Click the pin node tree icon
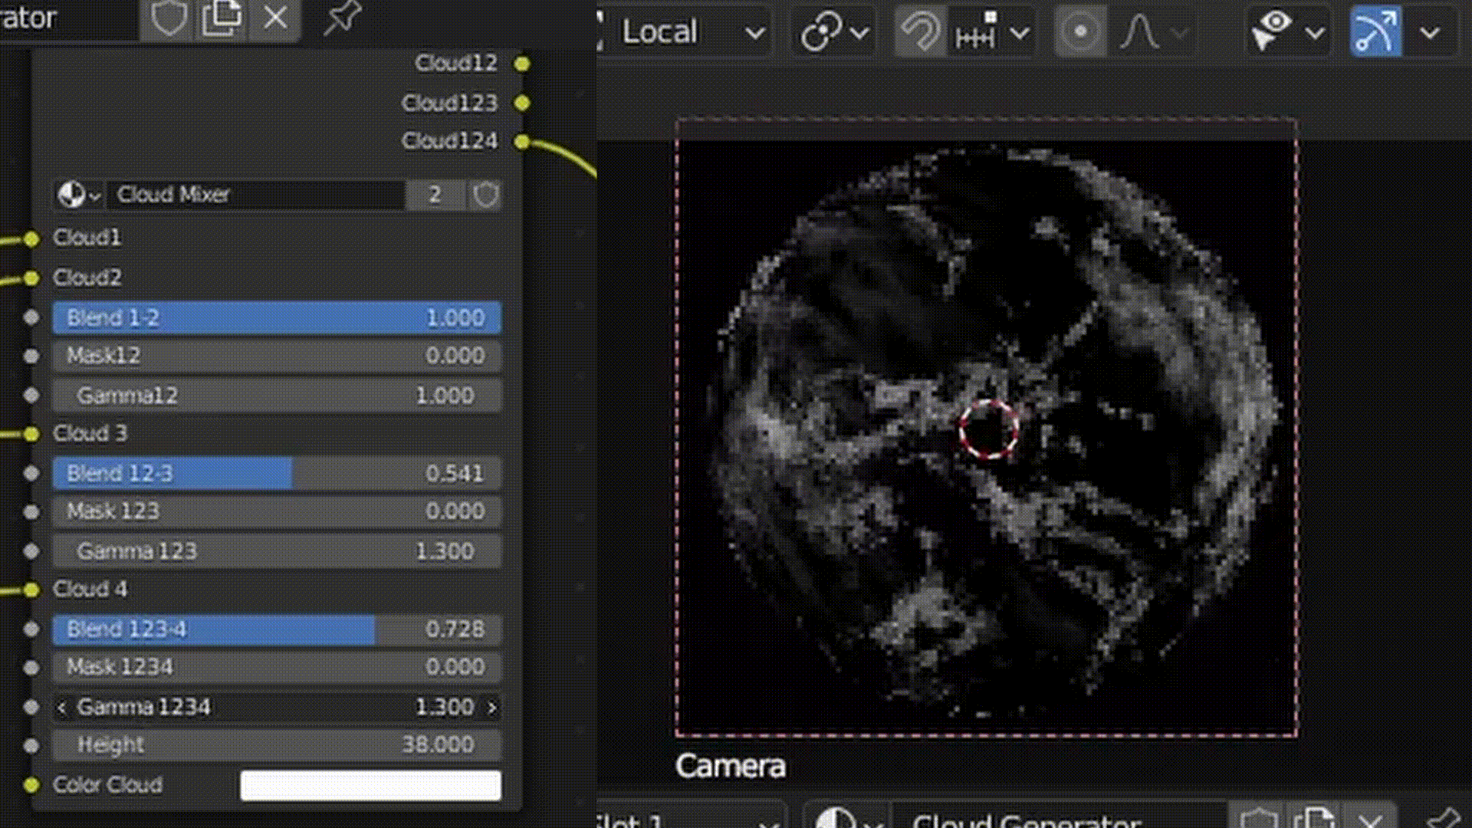 click(342, 18)
